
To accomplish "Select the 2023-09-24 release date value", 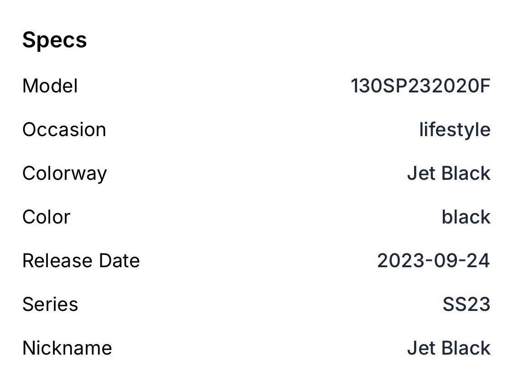I will (x=433, y=261).
